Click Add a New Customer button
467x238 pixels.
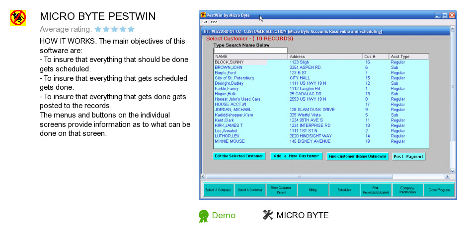pyautogui.click(x=296, y=156)
